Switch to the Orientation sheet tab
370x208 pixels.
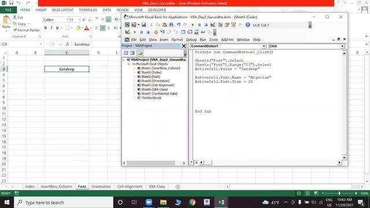point(101,187)
